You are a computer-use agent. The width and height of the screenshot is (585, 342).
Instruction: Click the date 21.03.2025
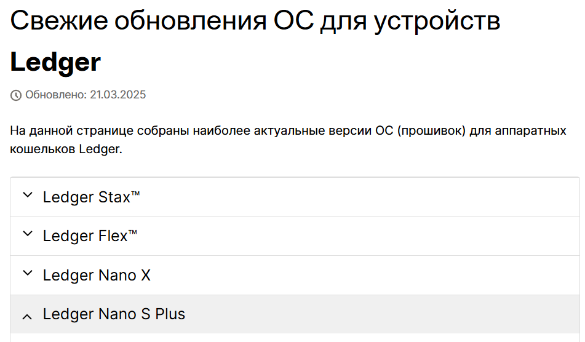(x=117, y=95)
